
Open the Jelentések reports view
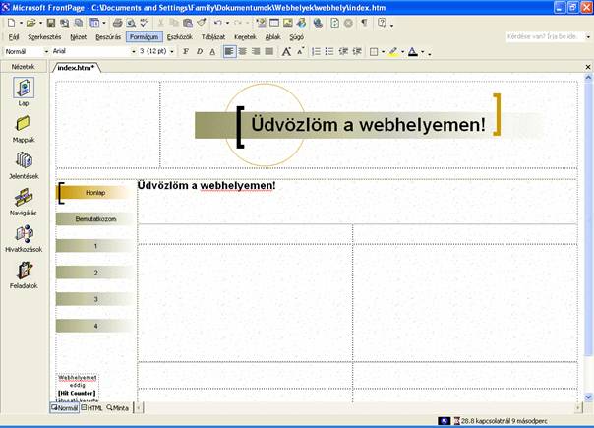23,161
